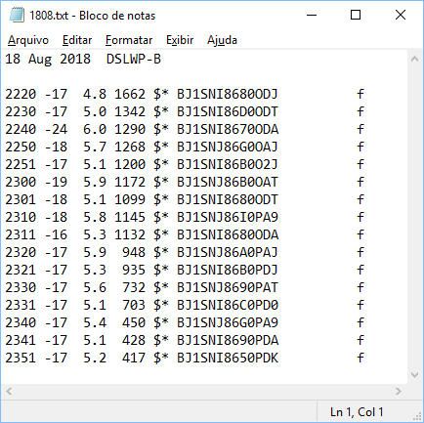Click on callsign text BJ1SNI8650PDK
424x423 pixels.
point(228,358)
